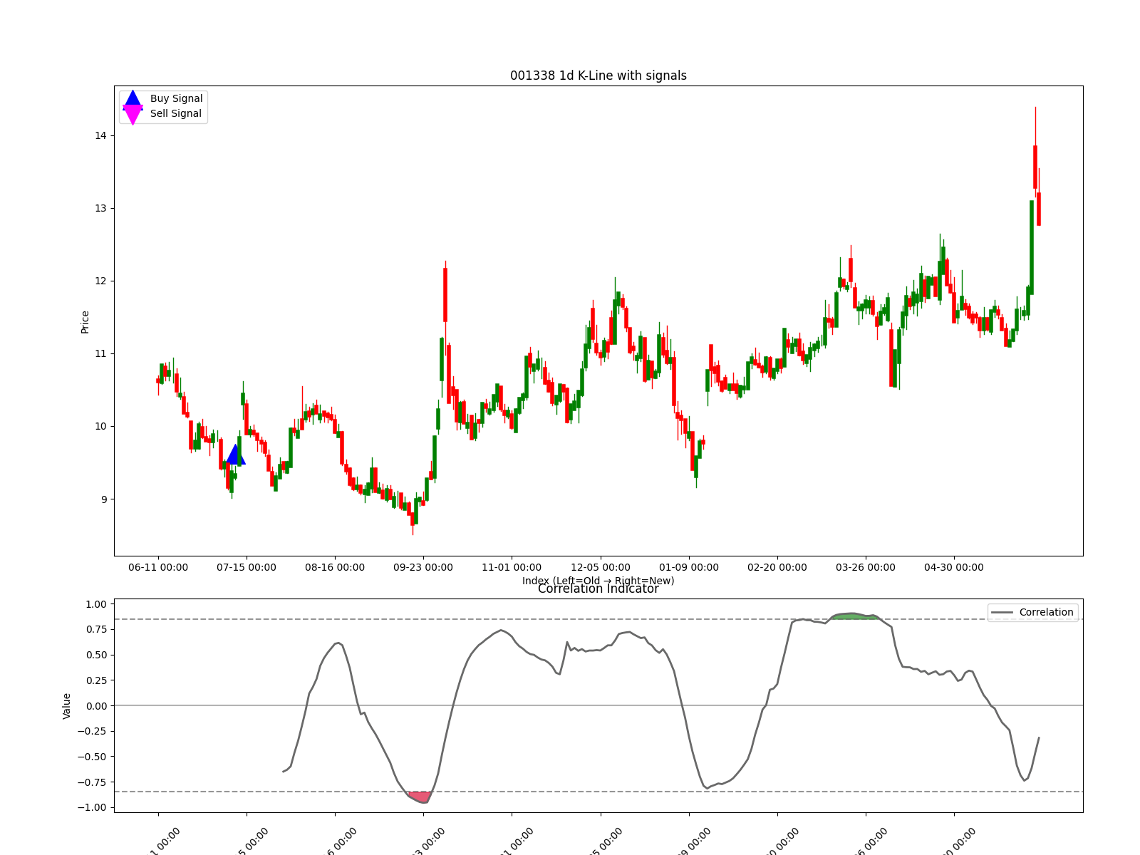
Task: Select the 'Sell Signal' legend label
Action: coord(176,113)
